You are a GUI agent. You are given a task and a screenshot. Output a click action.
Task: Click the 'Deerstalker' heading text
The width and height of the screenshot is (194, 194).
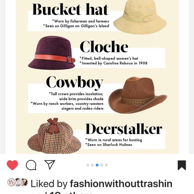pos(124,129)
